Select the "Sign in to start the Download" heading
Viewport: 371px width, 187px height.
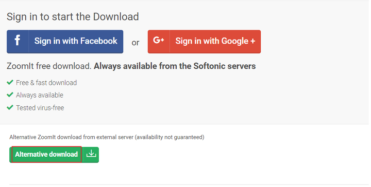73,17
